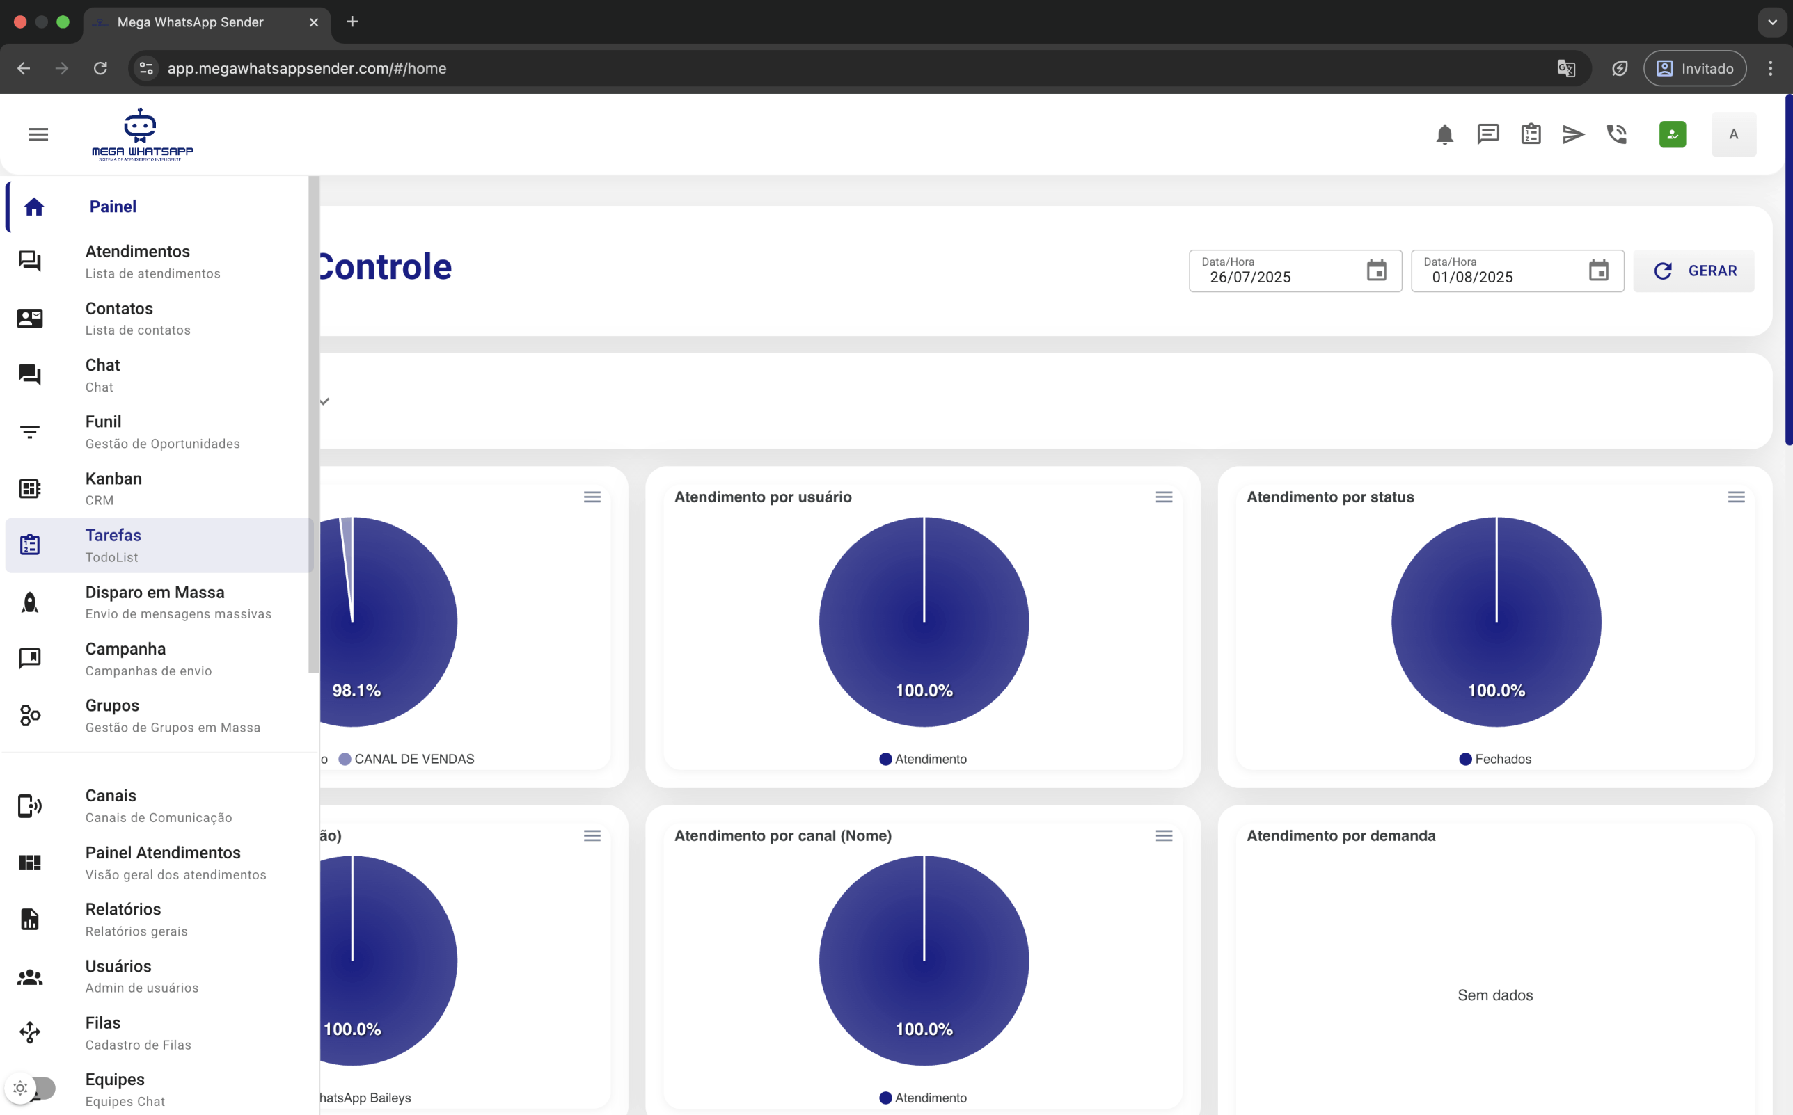Click the Campanha message icon

coord(29,658)
